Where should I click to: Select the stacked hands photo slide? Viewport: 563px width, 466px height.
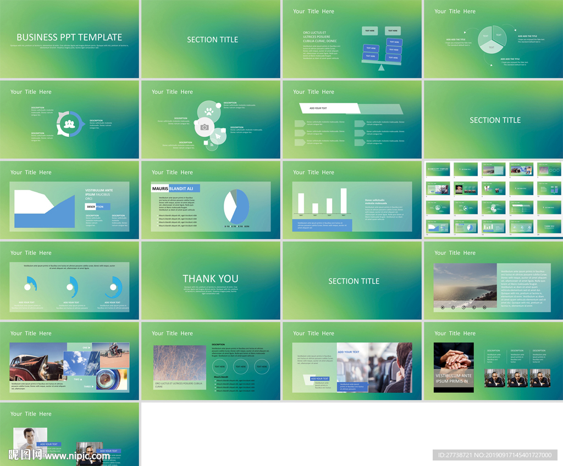pyautogui.click(x=493, y=361)
